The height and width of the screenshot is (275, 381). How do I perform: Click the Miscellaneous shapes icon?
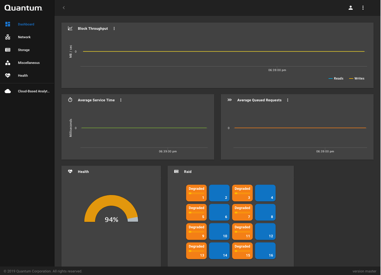(8, 63)
